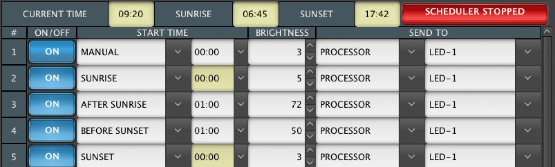Toggle the ON button in row 4
This screenshot has width=555, height=167.
point(52,130)
